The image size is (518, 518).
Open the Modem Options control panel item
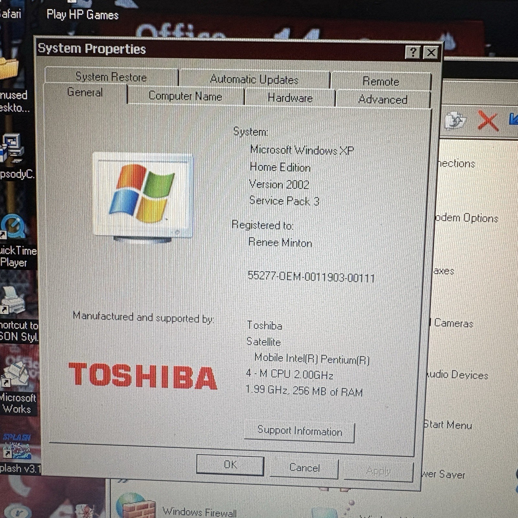tap(466, 218)
